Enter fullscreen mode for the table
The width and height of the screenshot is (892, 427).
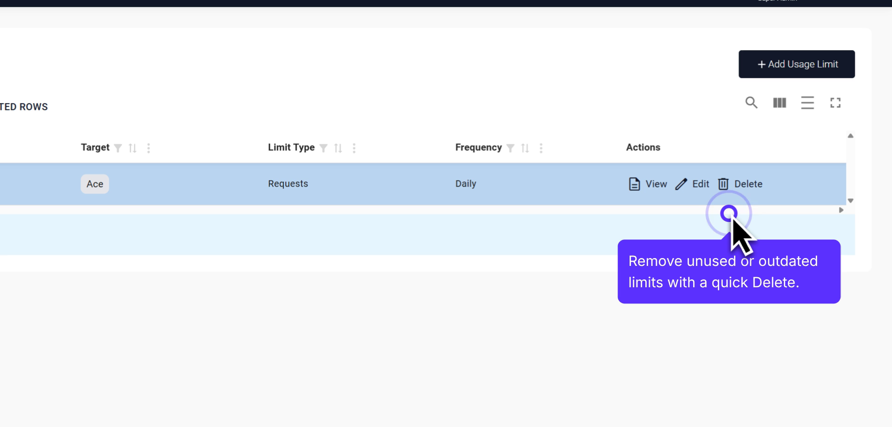click(835, 103)
